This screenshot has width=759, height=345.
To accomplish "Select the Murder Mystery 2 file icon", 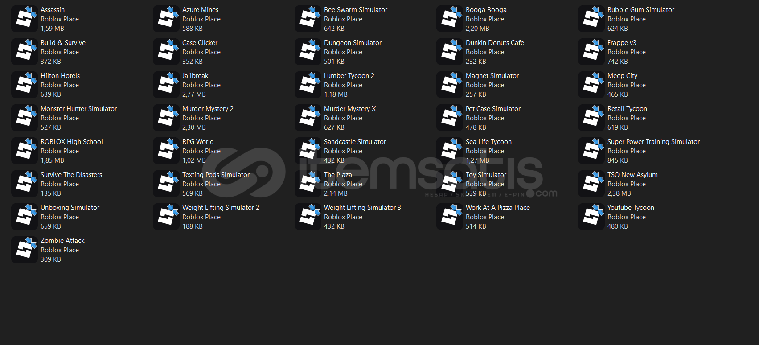I will [167, 118].
